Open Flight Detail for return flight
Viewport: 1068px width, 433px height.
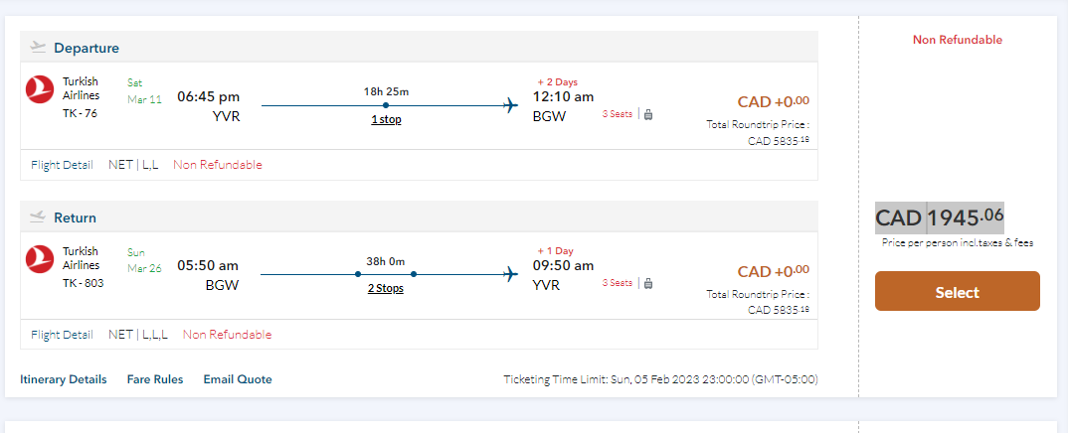coord(62,335)
